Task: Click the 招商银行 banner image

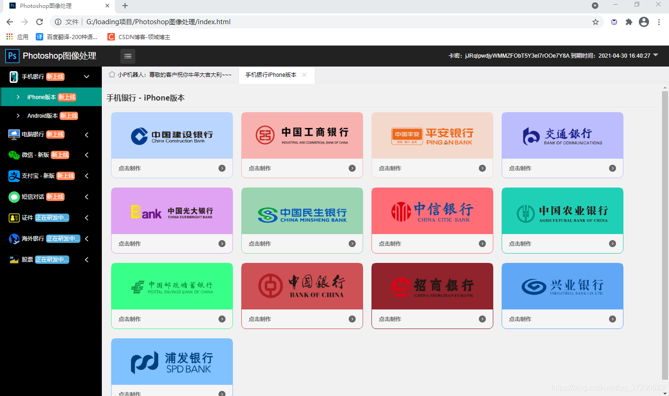Action: tap(432, 287)
